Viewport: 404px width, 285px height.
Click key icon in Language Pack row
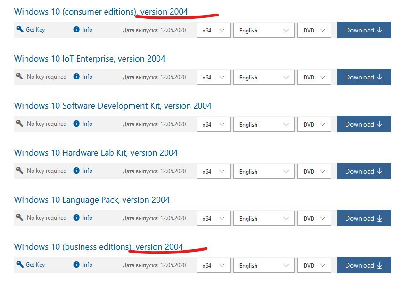point(20,217)
